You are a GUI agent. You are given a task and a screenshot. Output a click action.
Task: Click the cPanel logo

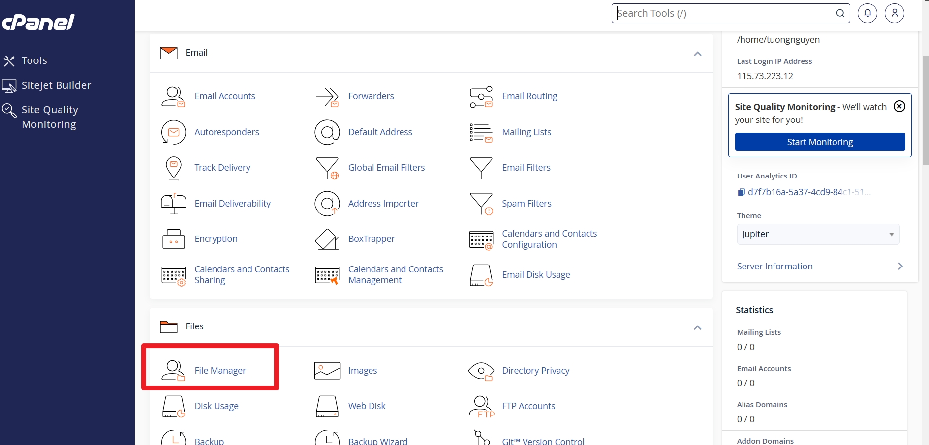(x=38, y=22)
